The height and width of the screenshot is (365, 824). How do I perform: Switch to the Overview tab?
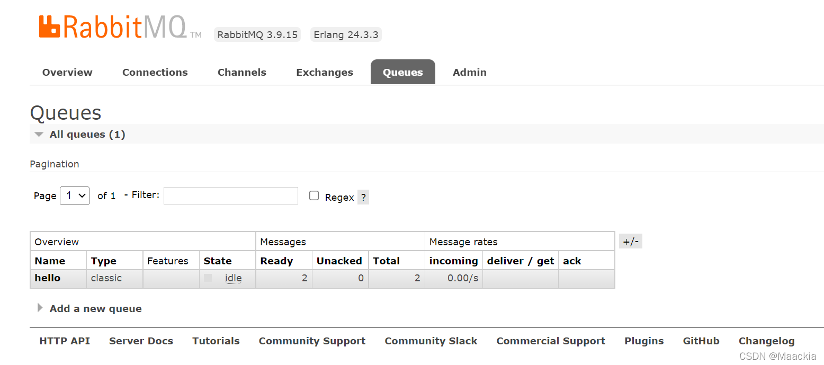pos(67,72)
